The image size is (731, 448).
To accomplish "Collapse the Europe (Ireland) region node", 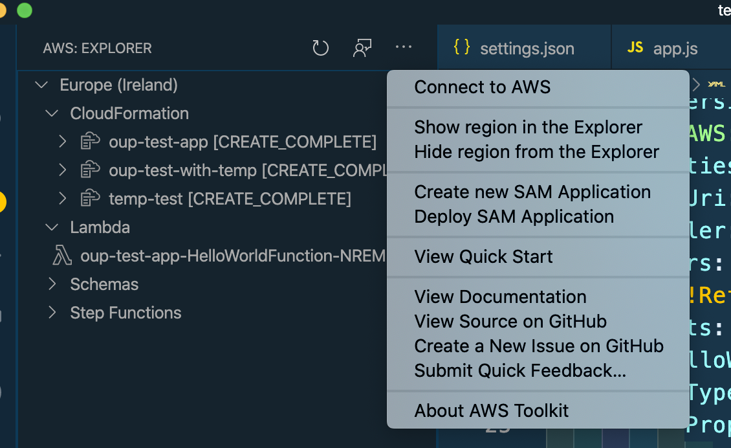I will coord(41,85).
